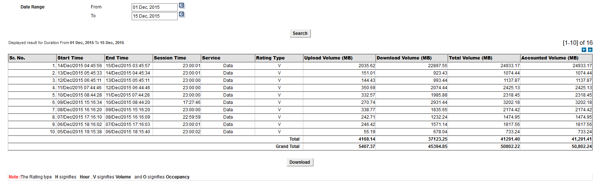The width and height of the screenshot is (611, 181).
Task: Click the Upload Volume (MB) header
Action: coord(328,58)
